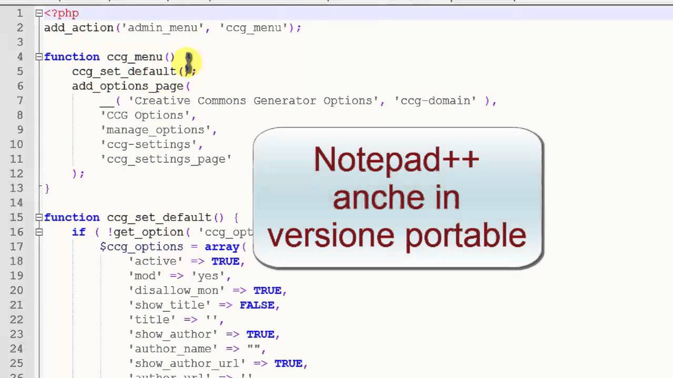
Task: Click line number 3 in the margin
Action: (x=20, y=42)
